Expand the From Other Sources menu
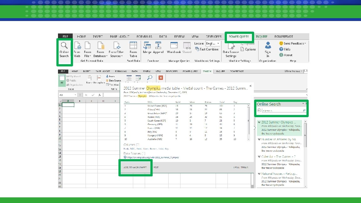The image size is (361, 203). click(116, 50)
